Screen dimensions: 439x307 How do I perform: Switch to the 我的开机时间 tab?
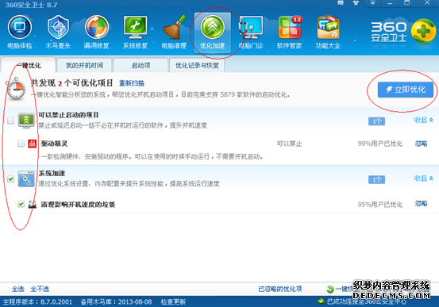pos(84,65)
